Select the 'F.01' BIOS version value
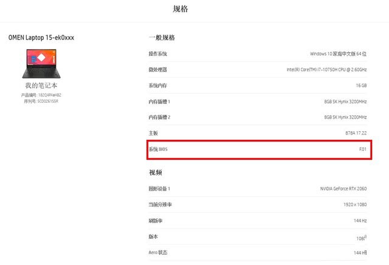389x265 pixels. point(363,149)
